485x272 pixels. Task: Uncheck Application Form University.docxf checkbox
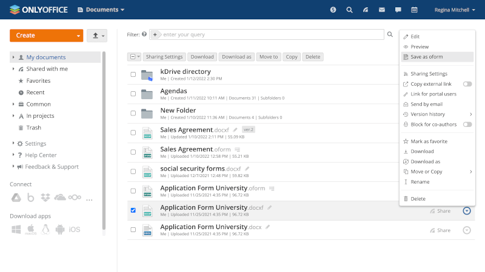click(x=133, y=211)
